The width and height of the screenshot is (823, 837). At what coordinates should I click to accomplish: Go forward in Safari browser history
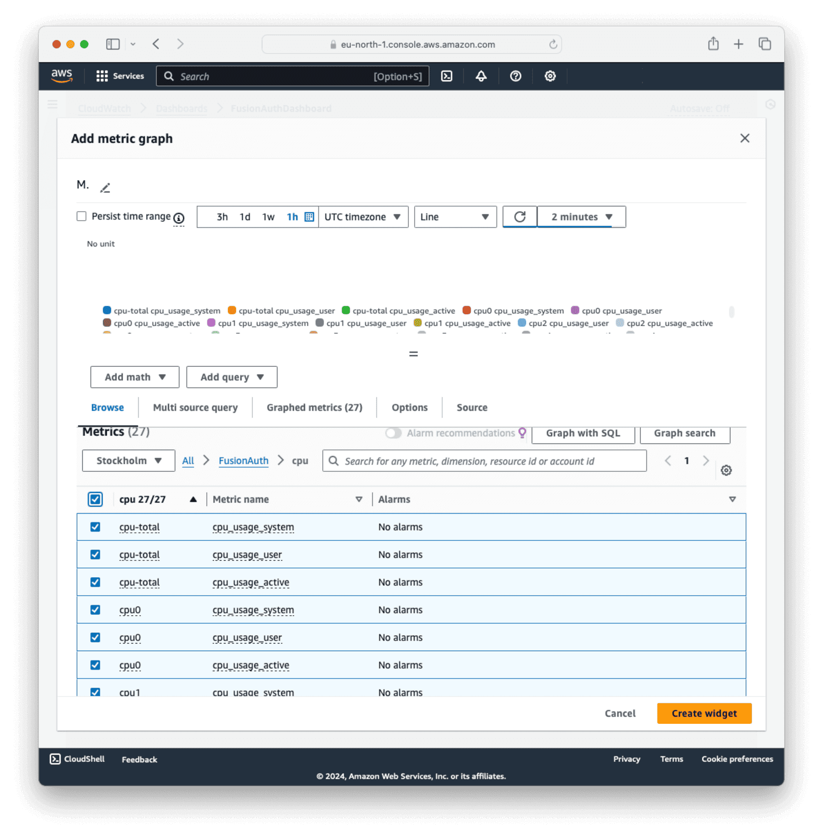180,44
